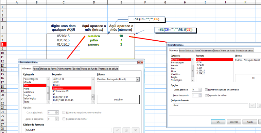Image resolution: width=261 pixels, height=133 pixels.
Task: Select the Geral format entry in the list
Action: click(x=214, y=60)
